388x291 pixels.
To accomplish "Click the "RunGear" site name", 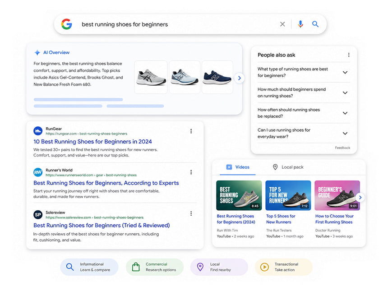I will (54, 129).
